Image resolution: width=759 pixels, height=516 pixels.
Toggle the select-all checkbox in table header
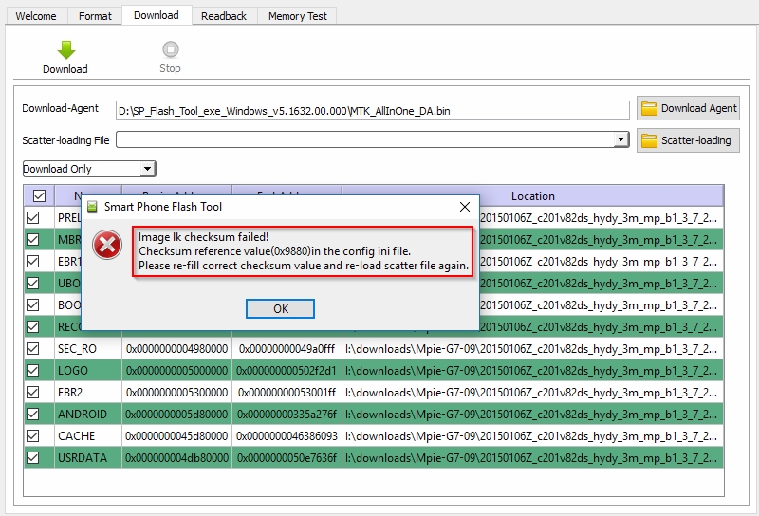point(39,196)
